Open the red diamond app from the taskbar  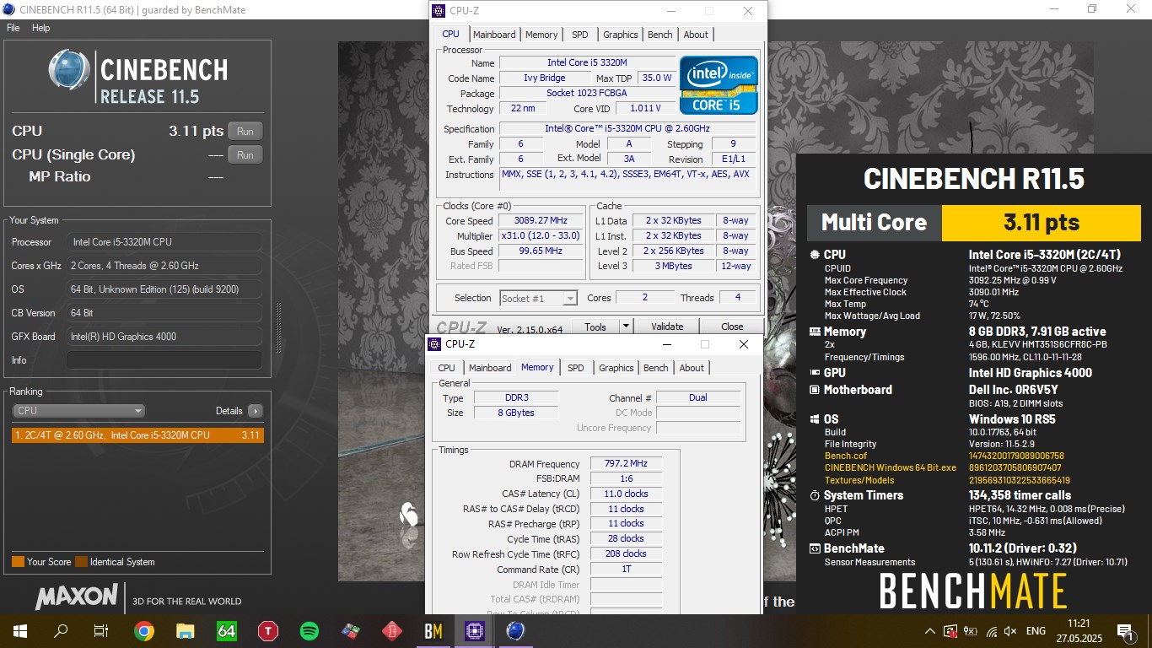(392, 630)
